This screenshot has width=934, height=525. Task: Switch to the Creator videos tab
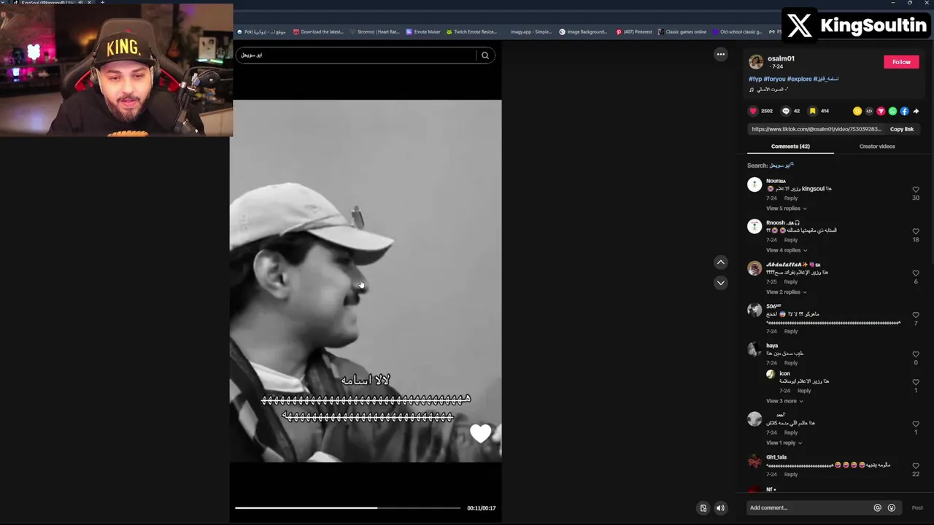(x=877, y=147)
